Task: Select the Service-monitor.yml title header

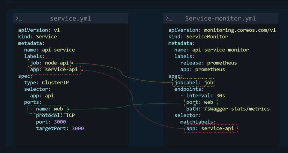Action: click(x=220, y=19)
